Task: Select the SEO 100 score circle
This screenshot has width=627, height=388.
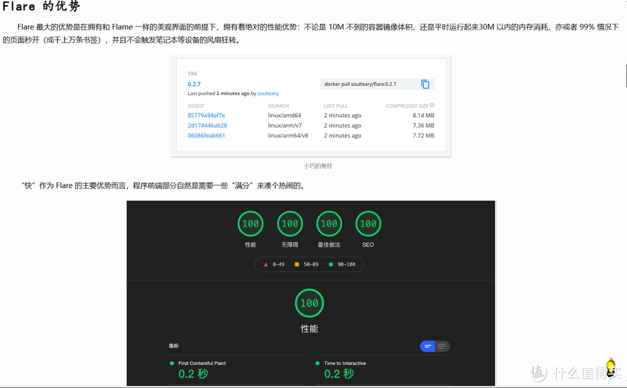Action: point(368,223)
